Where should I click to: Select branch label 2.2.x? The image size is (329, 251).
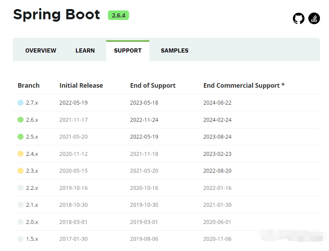tap(32, 188)
